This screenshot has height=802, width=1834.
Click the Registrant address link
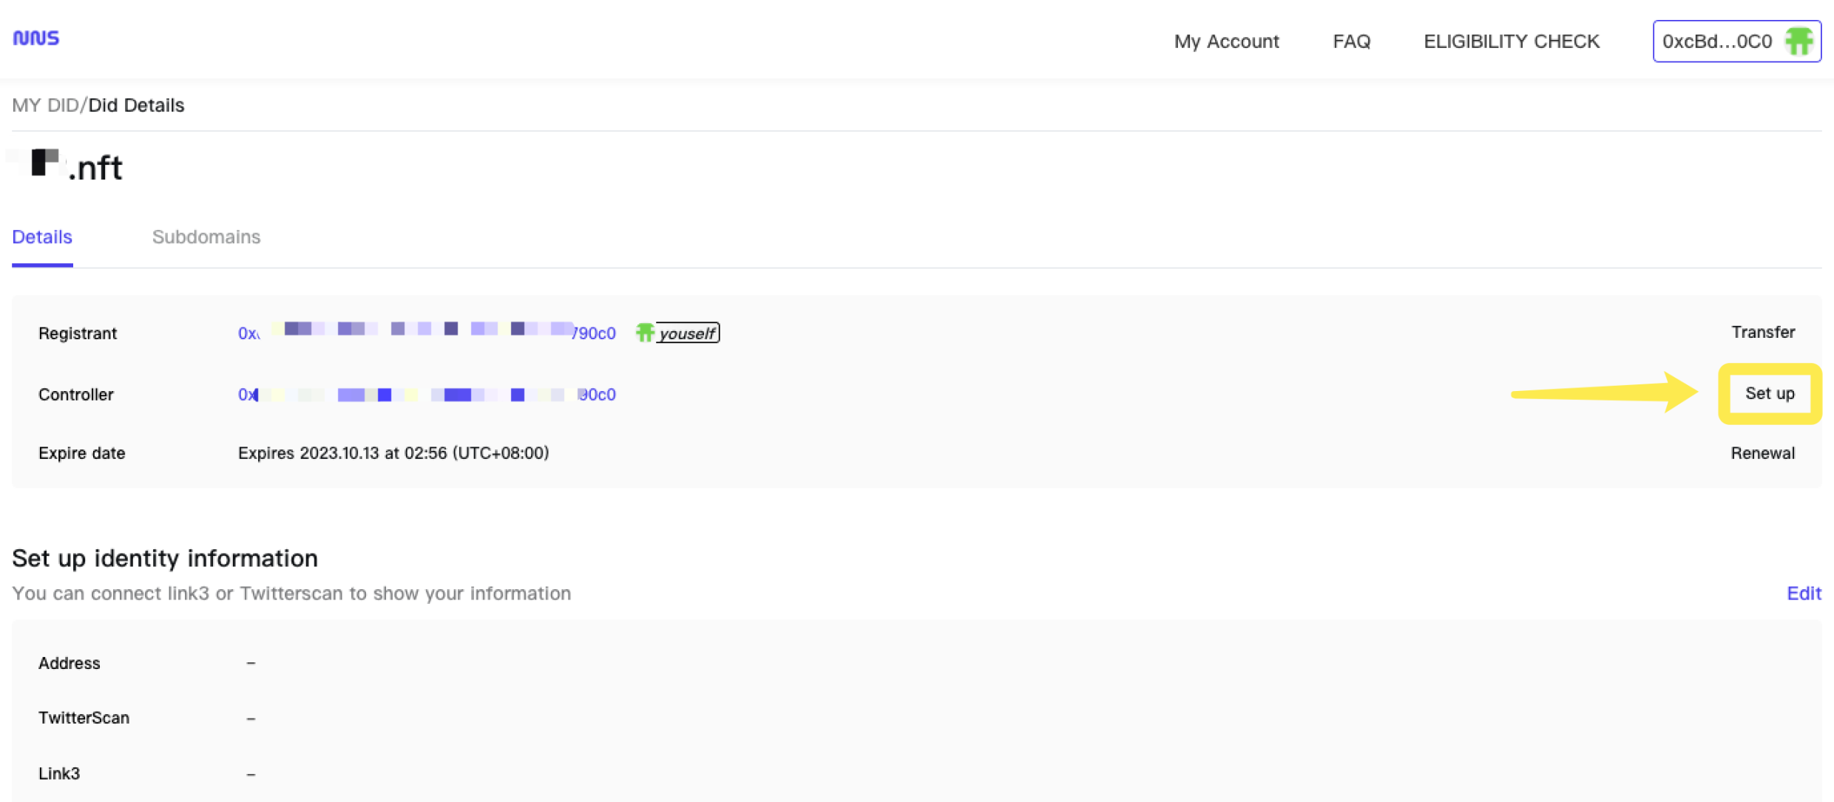(x=426, y=333)
